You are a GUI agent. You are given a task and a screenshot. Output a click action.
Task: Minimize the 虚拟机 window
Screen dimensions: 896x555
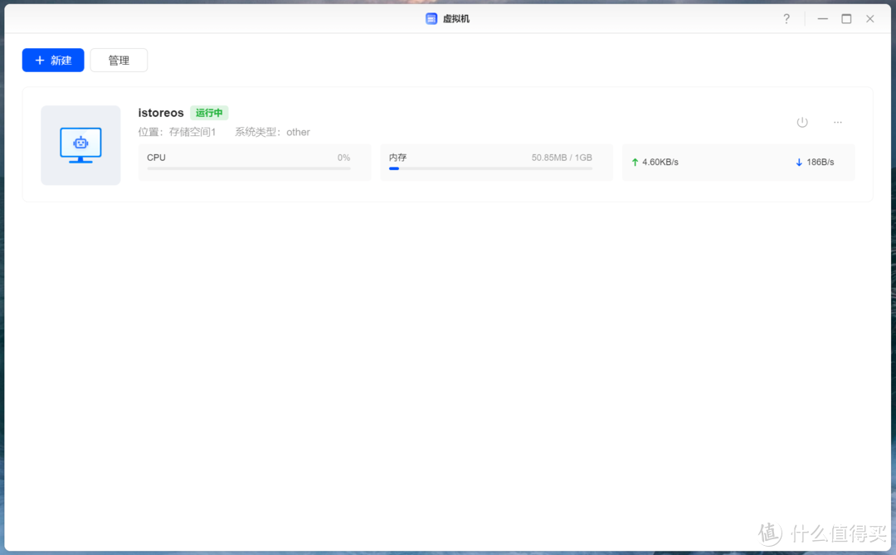tap(823, 18)
